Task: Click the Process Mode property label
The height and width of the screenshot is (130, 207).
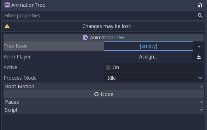Action: coord(20,78)
